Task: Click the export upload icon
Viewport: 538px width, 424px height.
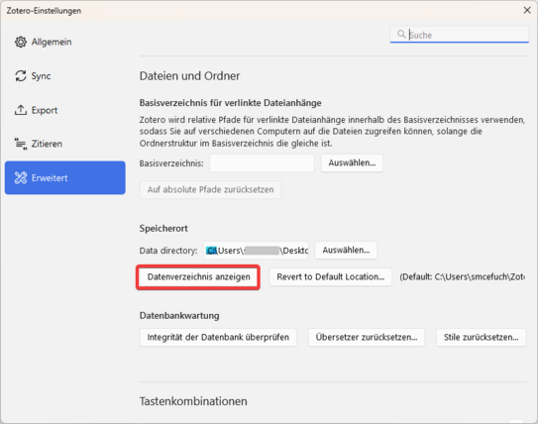Action: [21, 110]
